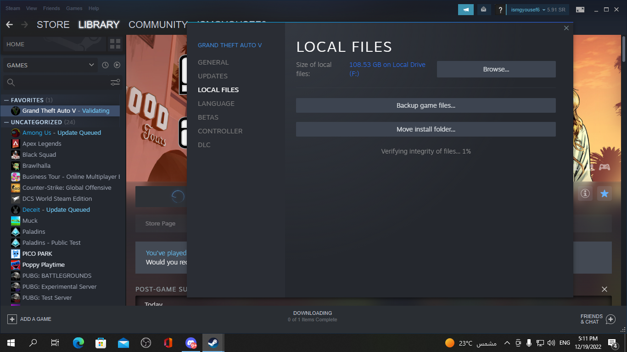Open Discord from taskbar

pyautogui.click(x=190, y=343)
